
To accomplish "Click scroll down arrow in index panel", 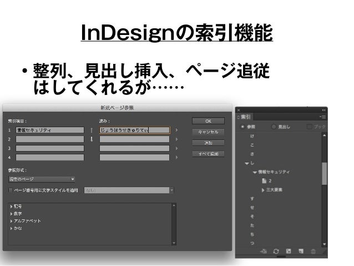I will (x=325, y=244).
